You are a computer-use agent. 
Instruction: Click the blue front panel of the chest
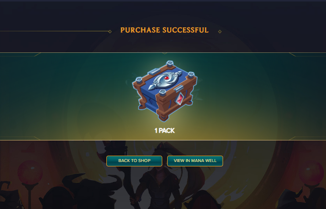tap(149, 102)
